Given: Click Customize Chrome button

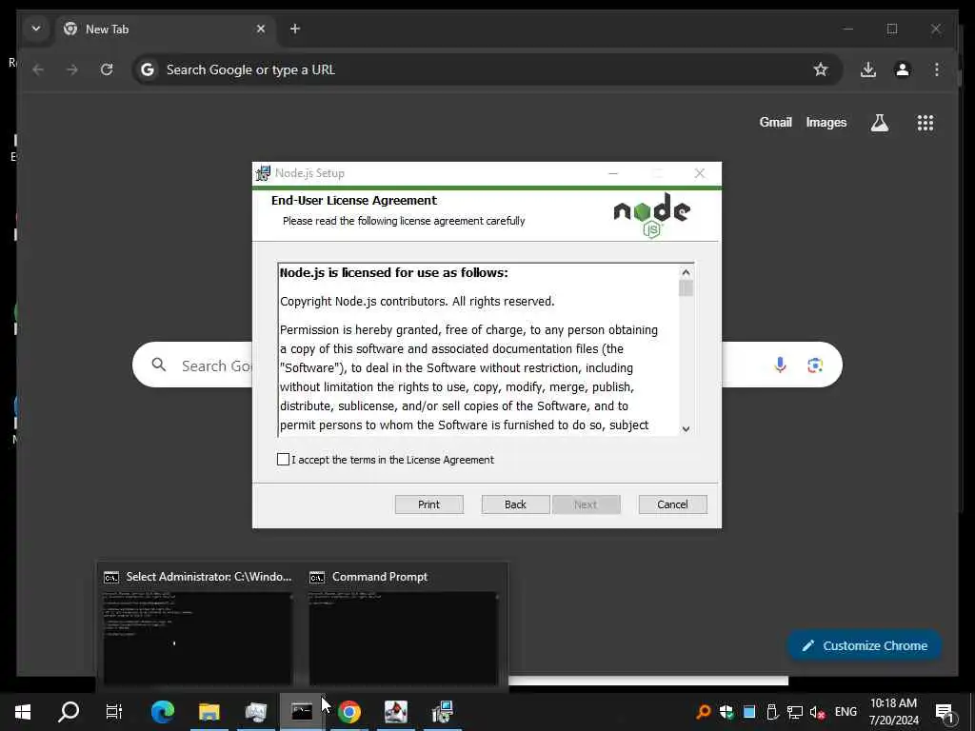Looking at the screenshot, I should pyautogui.click(x=865, y=646).
